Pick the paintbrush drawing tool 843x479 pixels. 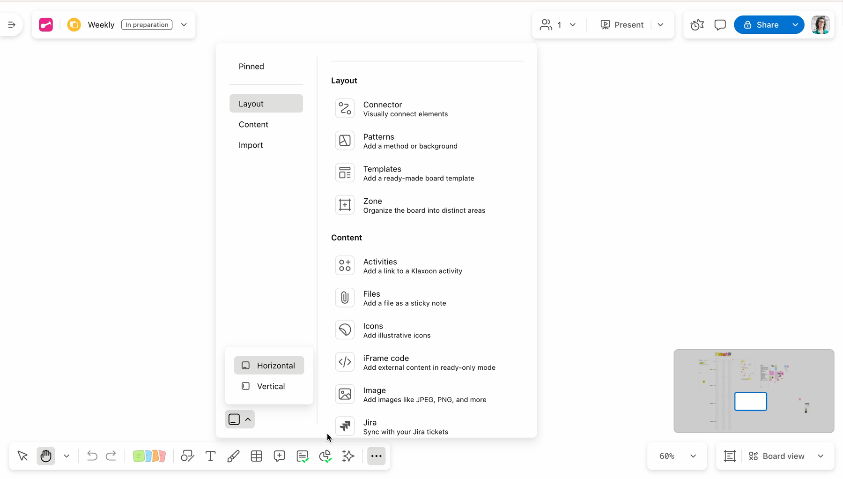coord(233,456)
